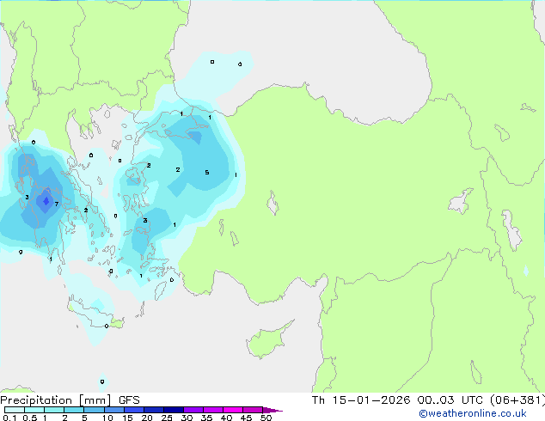Click the 1–2 mm legend color swatch
Image resolution: width=545 pixels, height=421 pixels.
[54, 410]
